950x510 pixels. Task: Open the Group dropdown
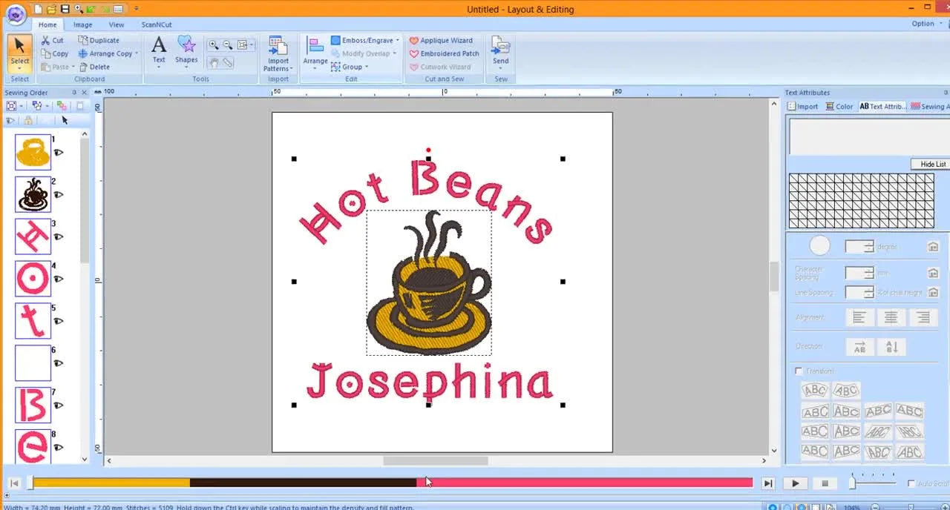(366, 67)
